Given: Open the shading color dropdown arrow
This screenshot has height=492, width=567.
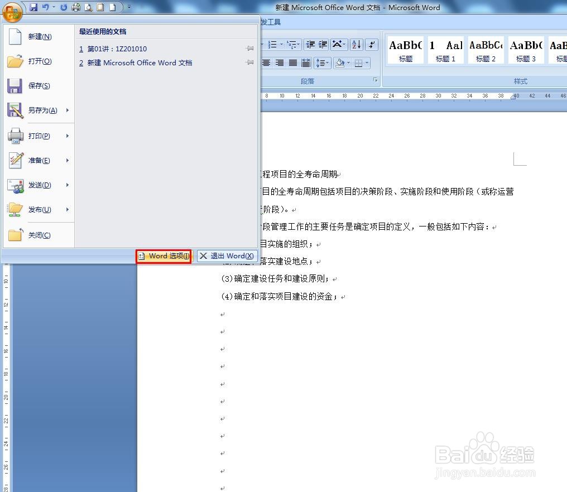Looking at the screenshot, I should coord(349,63).
